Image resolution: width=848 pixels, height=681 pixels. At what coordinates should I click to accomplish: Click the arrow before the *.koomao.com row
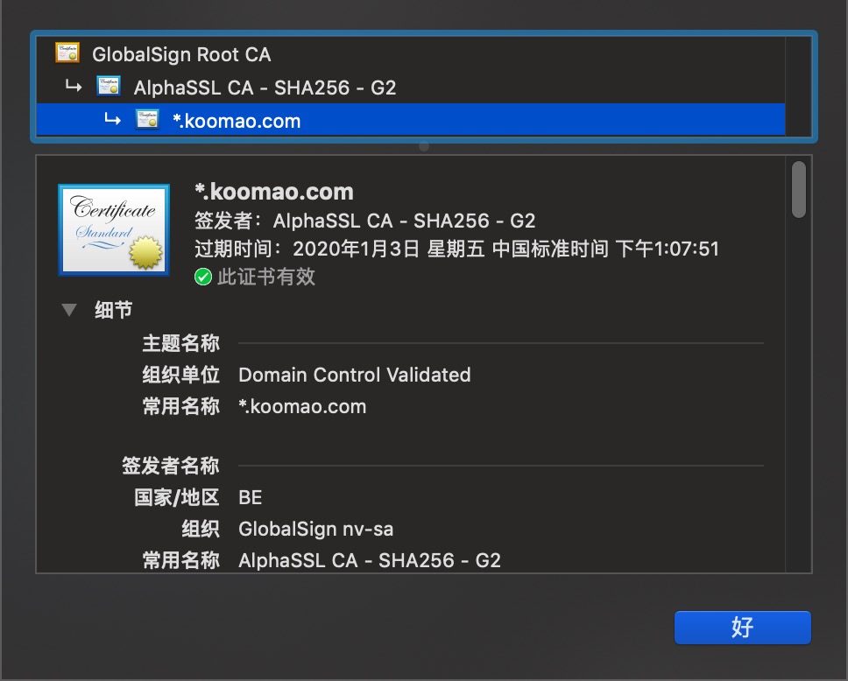112,118
